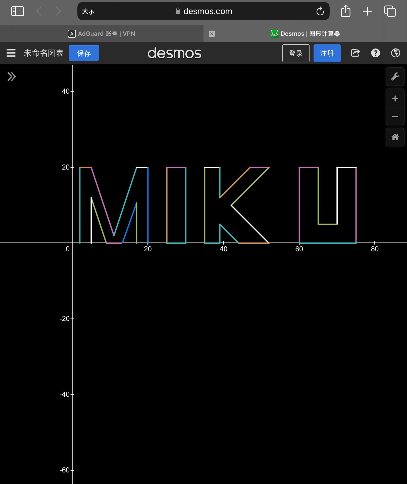Go forward with the browser forward arrow
The height and width of the screenshot is (484, 407).
(x=58, y=11)
